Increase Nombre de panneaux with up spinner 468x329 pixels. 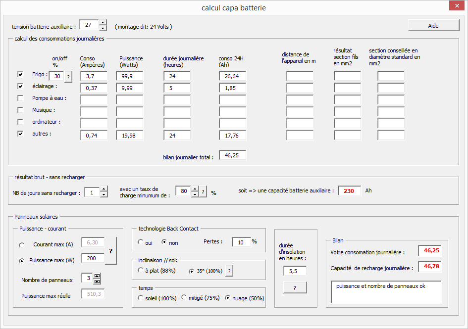[97, 276]
